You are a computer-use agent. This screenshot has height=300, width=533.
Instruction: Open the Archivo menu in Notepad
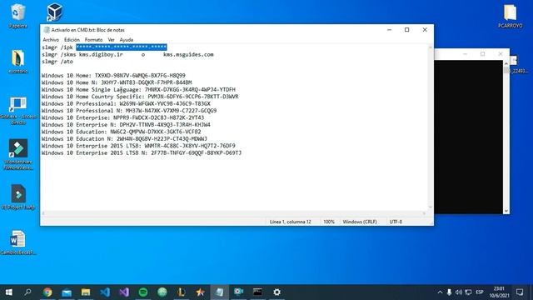51,40
